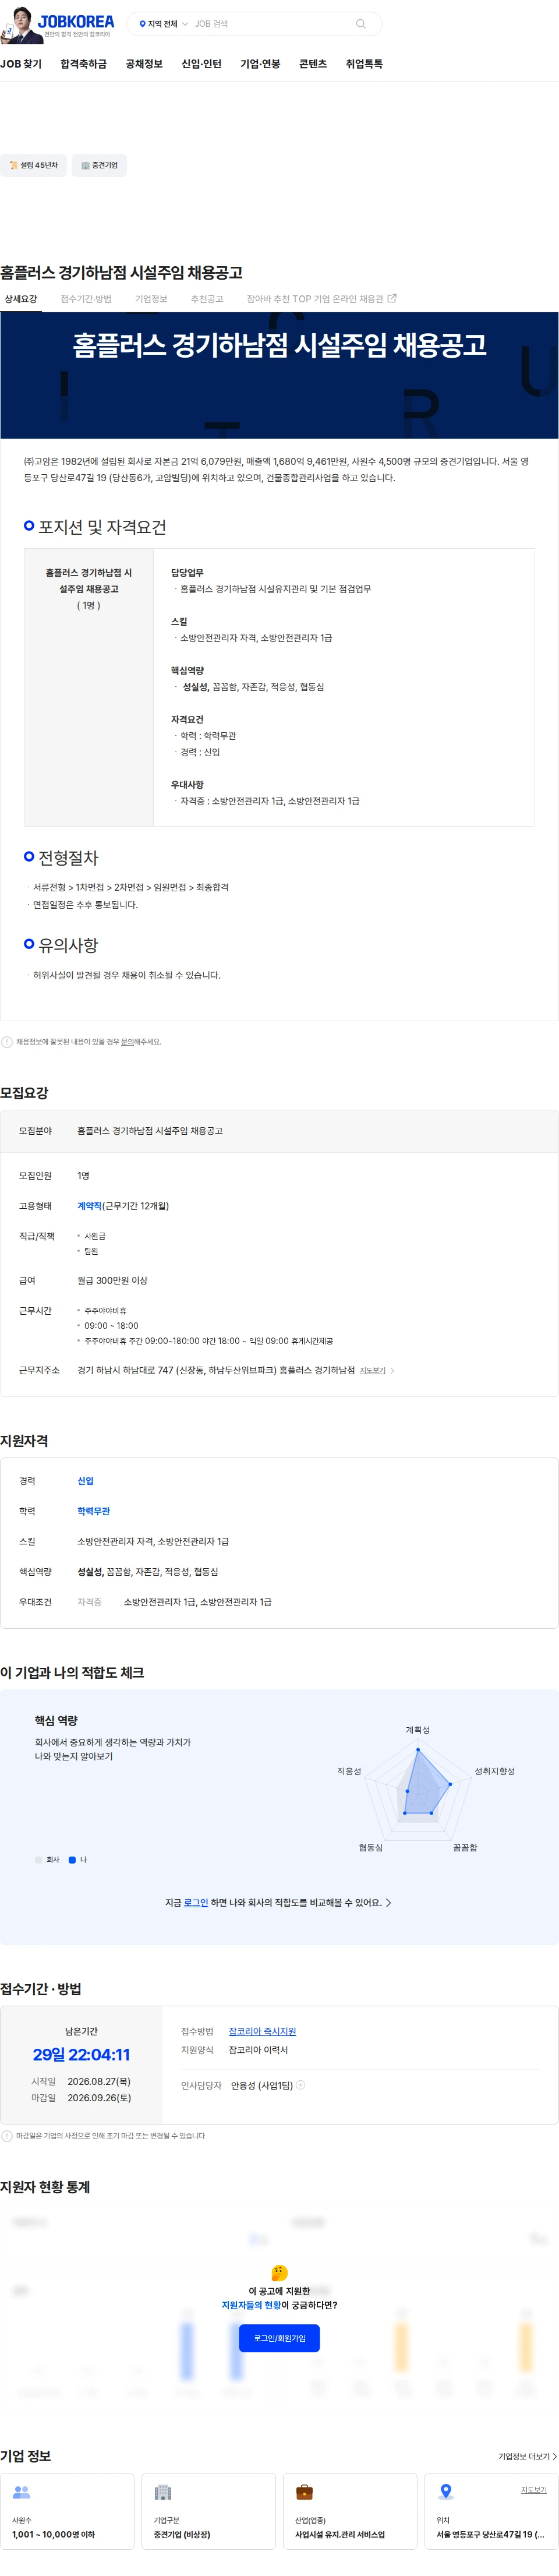
Task: Open 지도보기 in the 위치 card
Action: [534, 2490]
